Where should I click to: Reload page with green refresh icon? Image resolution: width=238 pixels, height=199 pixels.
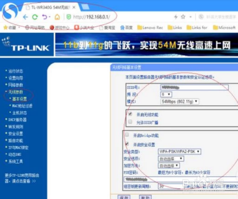35,17
